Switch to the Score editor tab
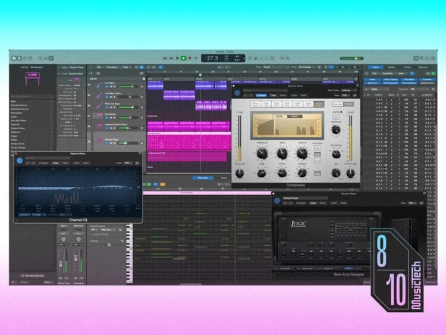 point(224,178)
